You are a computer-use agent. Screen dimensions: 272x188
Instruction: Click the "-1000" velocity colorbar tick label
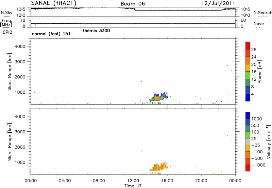(x=258, y=165)
